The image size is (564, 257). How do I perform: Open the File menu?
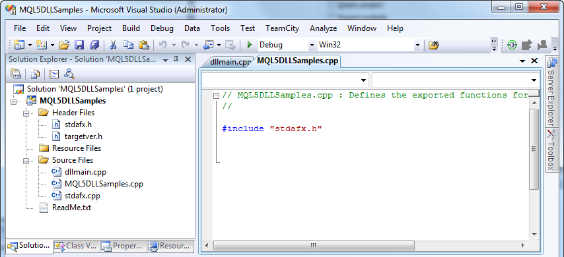[x=20, y=28]
